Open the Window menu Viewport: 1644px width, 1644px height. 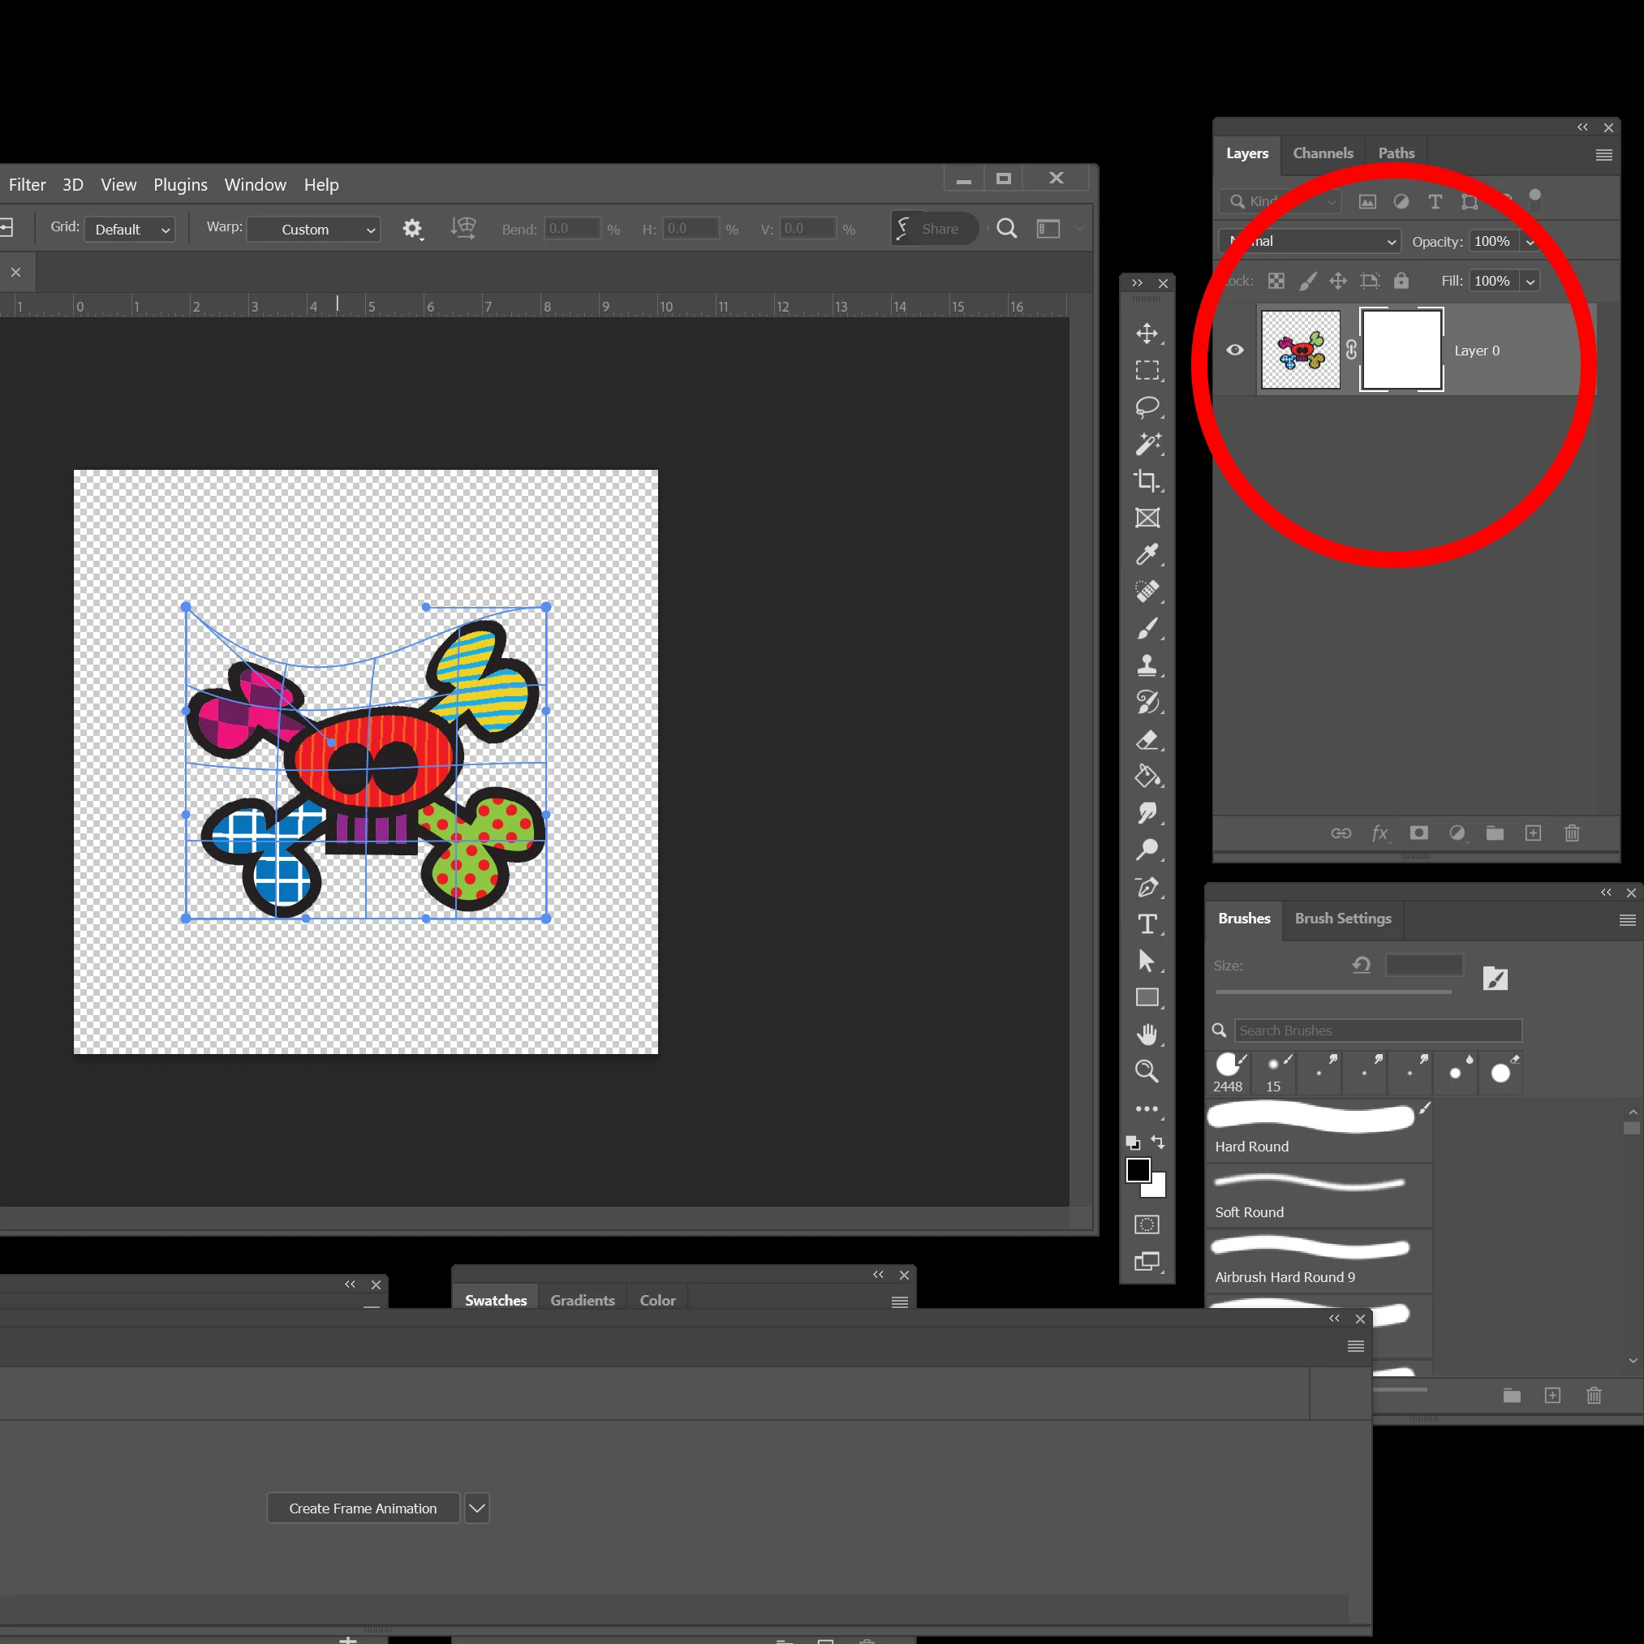[x=255, y=185]
